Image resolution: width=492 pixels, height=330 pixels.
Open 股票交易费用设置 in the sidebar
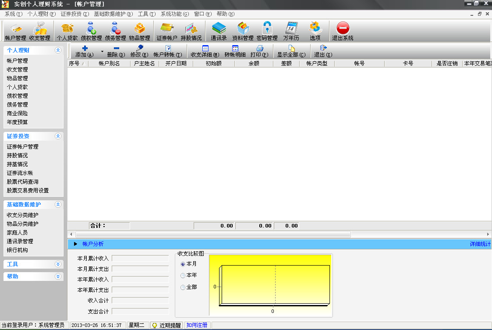pos(28,191)
